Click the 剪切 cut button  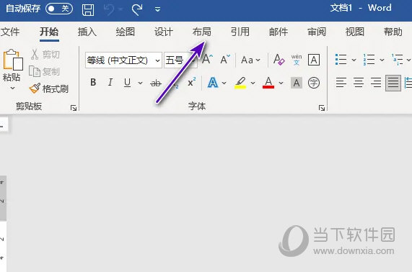click(45, 54)
